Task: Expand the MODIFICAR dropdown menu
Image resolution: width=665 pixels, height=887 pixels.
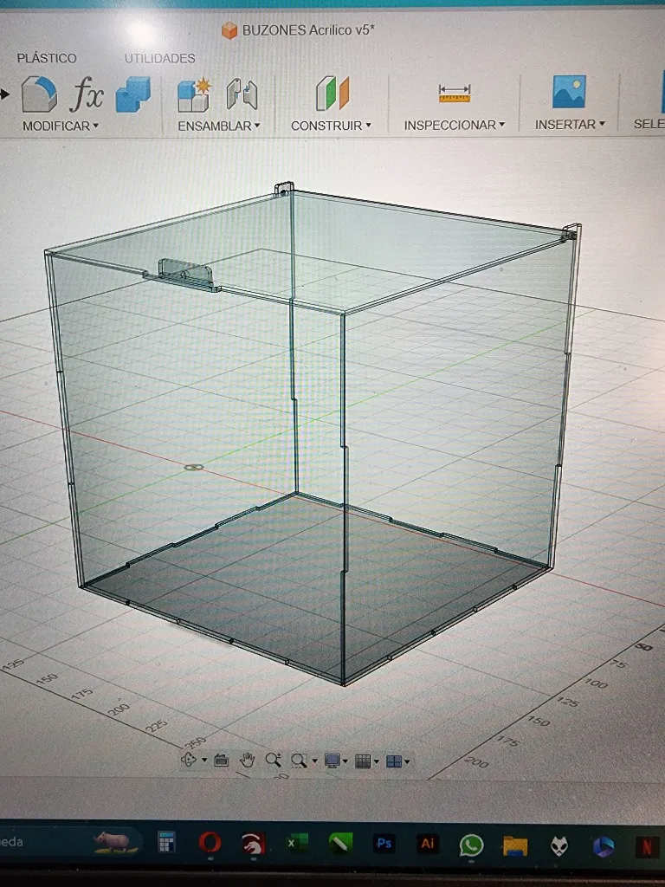Action: click(61, 126)
